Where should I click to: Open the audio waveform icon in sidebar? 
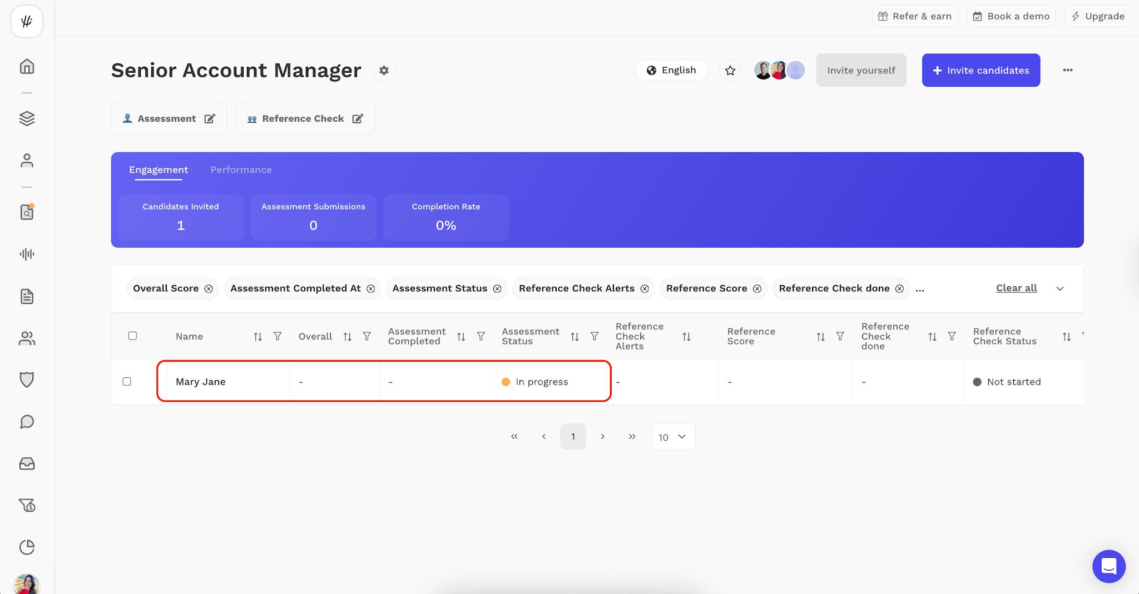27,254
